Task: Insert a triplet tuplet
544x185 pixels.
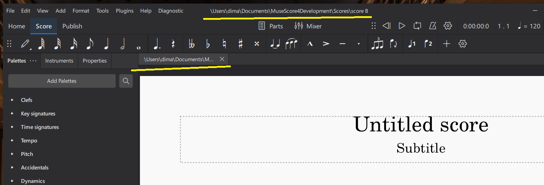Action: (x=377, y=44)
